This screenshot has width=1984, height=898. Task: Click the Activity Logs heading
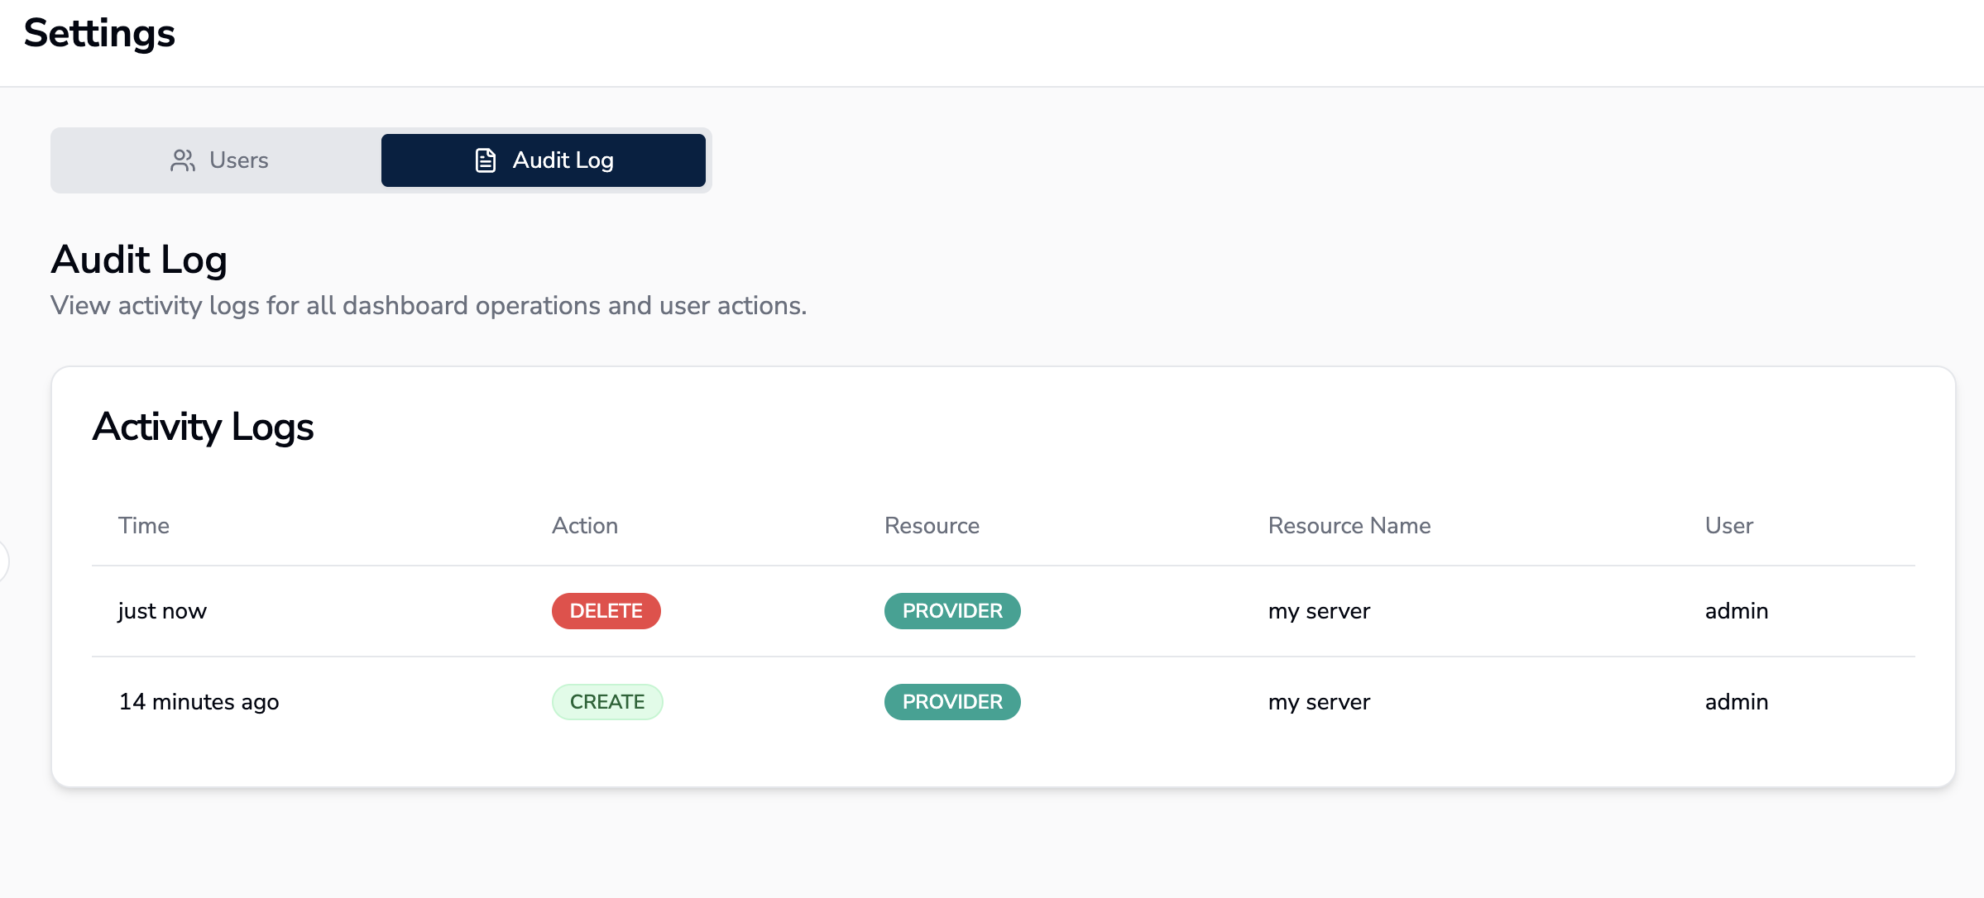click(203, 427)
